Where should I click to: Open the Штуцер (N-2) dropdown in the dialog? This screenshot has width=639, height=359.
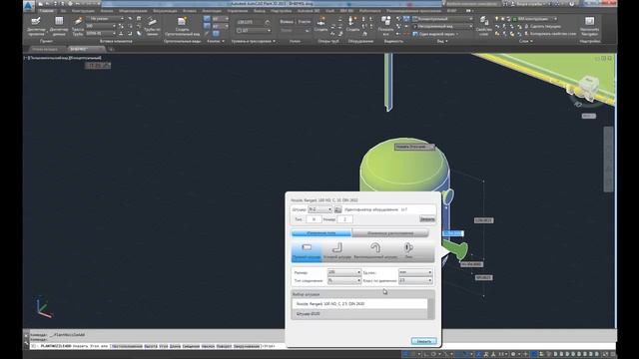click(x=319, y=209)
